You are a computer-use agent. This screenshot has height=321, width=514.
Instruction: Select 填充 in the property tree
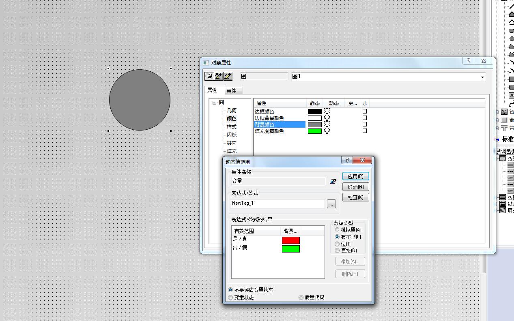(232, 151)
